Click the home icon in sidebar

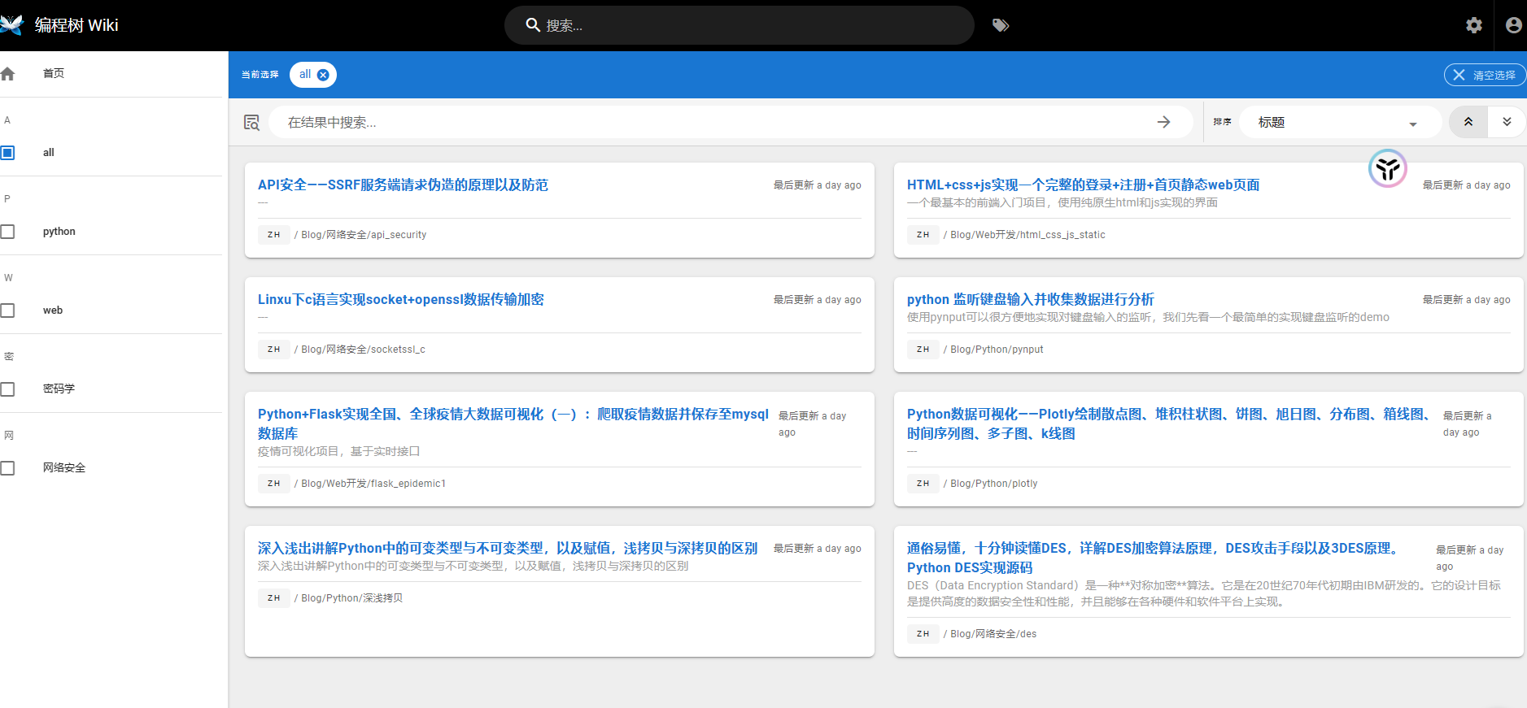tap(7, 74)
